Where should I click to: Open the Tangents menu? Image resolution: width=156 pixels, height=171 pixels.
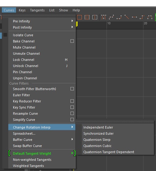(37, 10)
